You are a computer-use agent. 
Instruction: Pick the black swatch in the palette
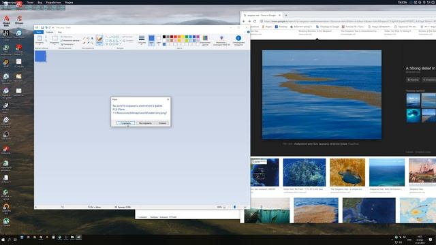point(164,37)
